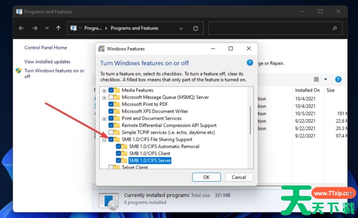
Task: Uncheck the Media Features checkbox
Action: (111, 90)
